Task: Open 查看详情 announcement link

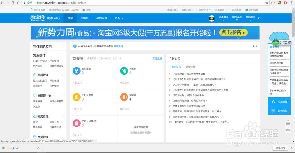Action: 118,46
